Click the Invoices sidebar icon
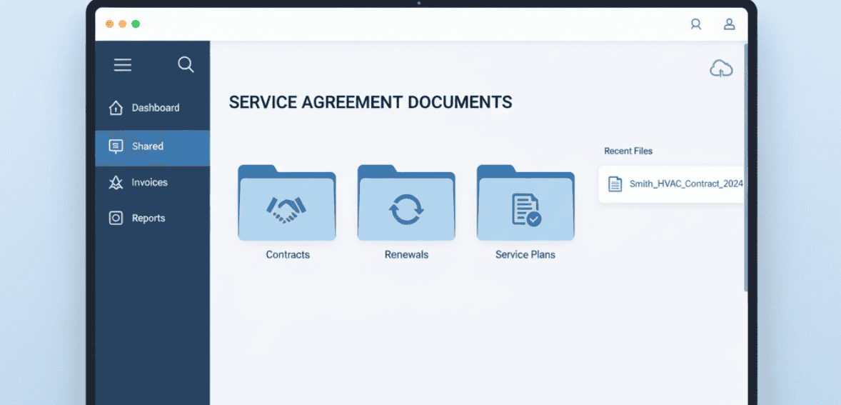The height and width of the screenshot is (405, 841). 116,182
